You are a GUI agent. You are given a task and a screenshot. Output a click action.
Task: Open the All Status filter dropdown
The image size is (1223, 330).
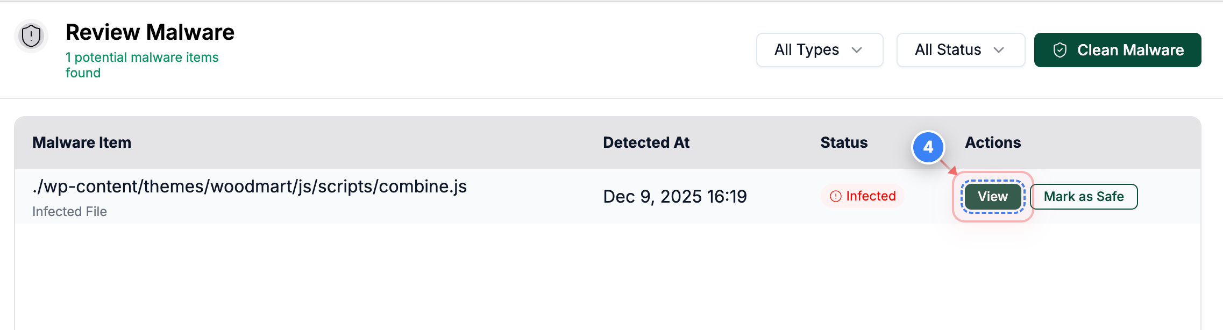point(961,49)
